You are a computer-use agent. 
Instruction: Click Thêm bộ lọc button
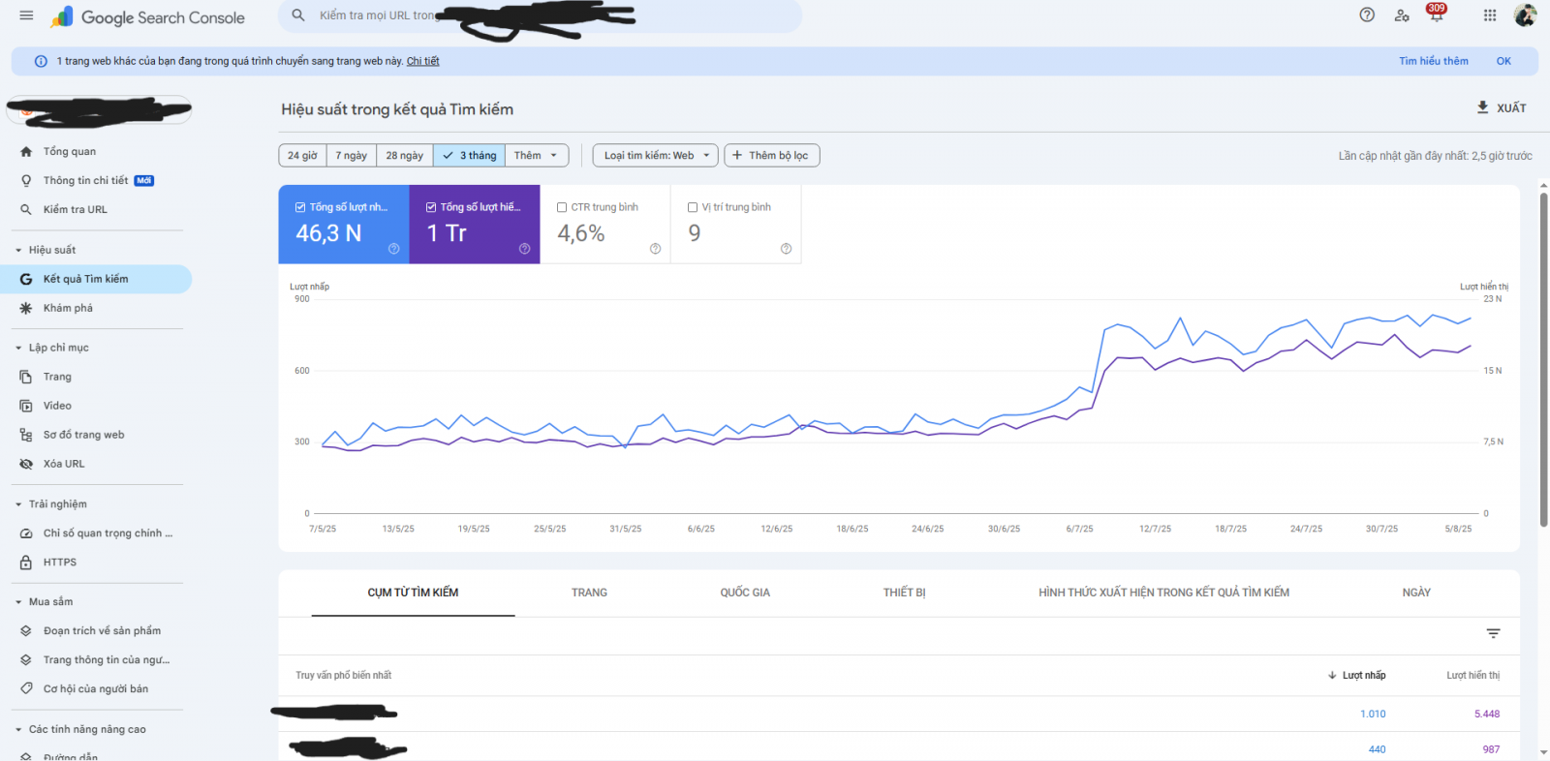pos(771,156)
